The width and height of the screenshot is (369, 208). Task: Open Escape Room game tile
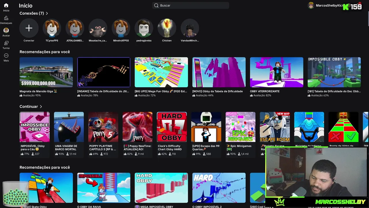[x=275, y=127]
